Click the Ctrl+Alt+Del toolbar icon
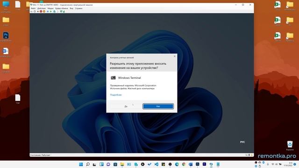The width and height of the screenshot is (299, 168). [x=31, y=12]
